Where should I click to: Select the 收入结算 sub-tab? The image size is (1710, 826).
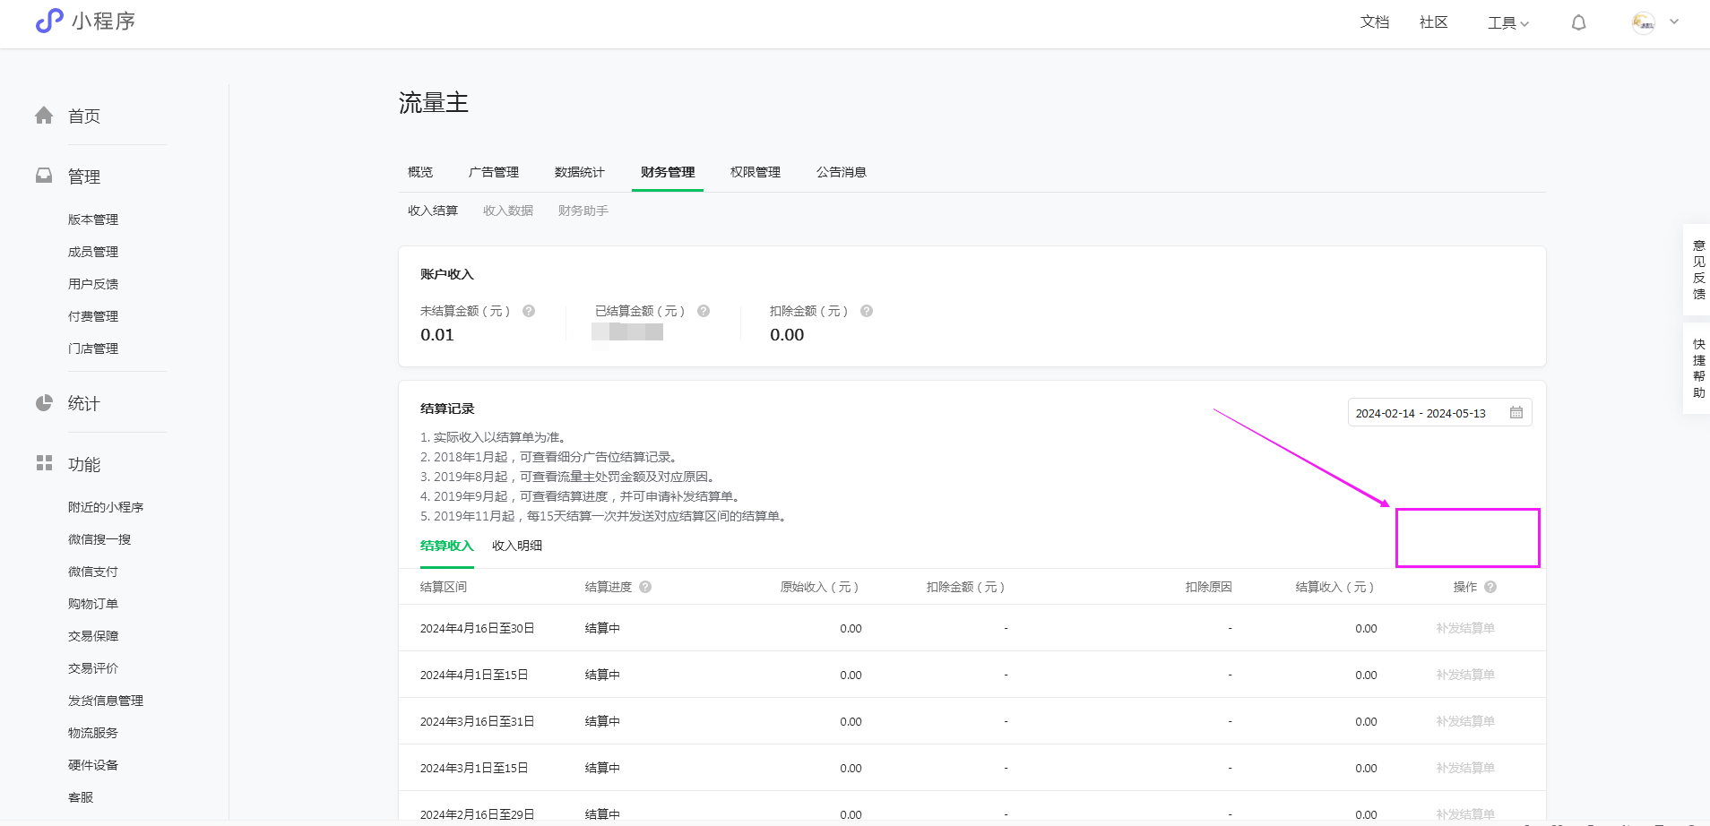tap(433, 211)
